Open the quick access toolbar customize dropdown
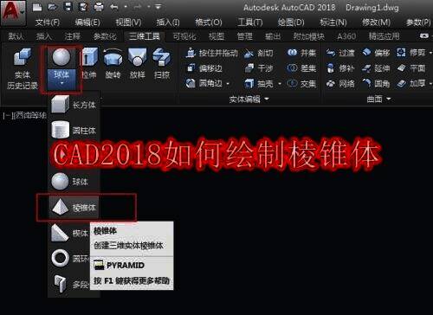This screenshot has height=315, width=433. click(x=158, y=7)
